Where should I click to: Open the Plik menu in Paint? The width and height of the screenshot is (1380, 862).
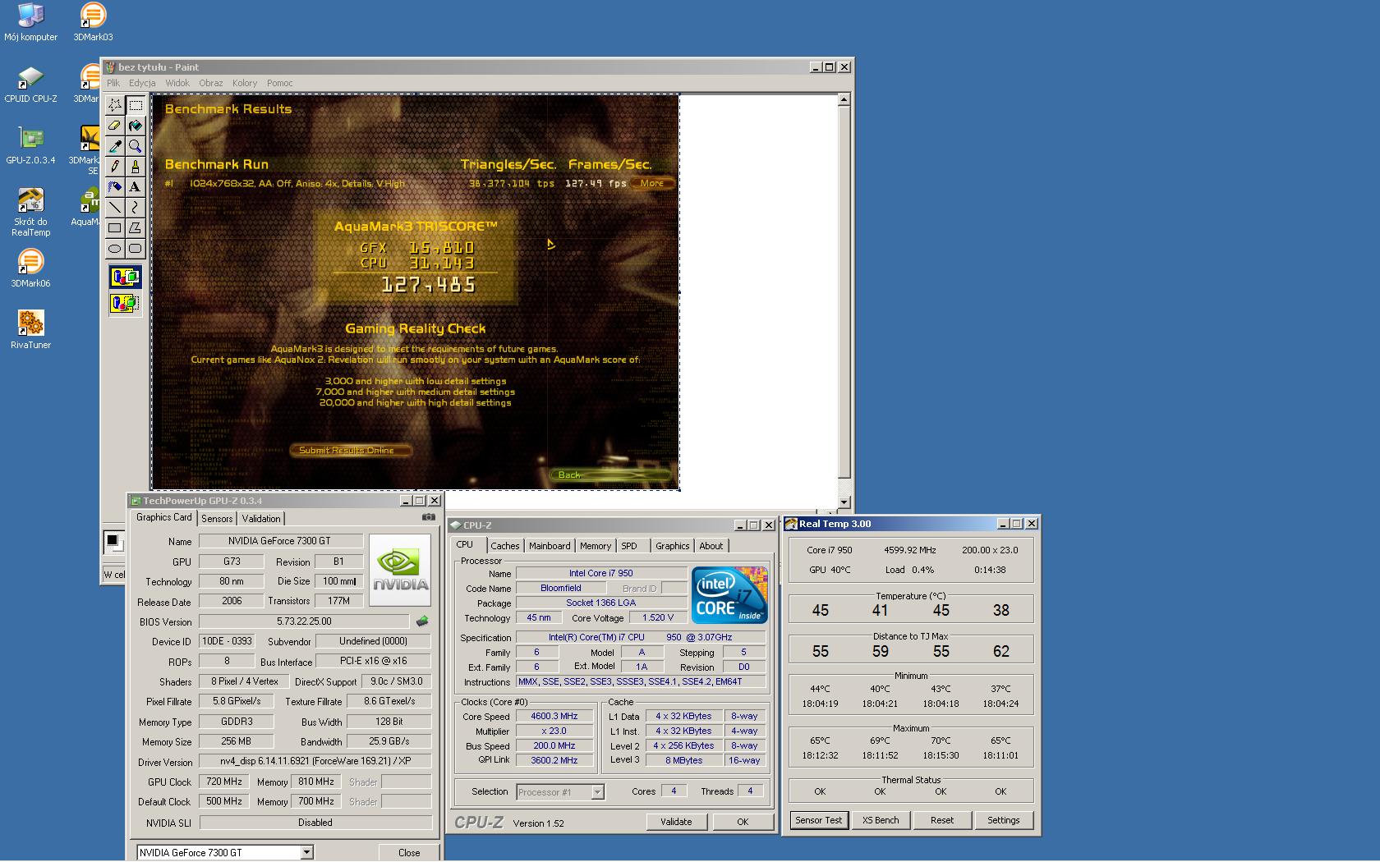click(x=113, y=83)
